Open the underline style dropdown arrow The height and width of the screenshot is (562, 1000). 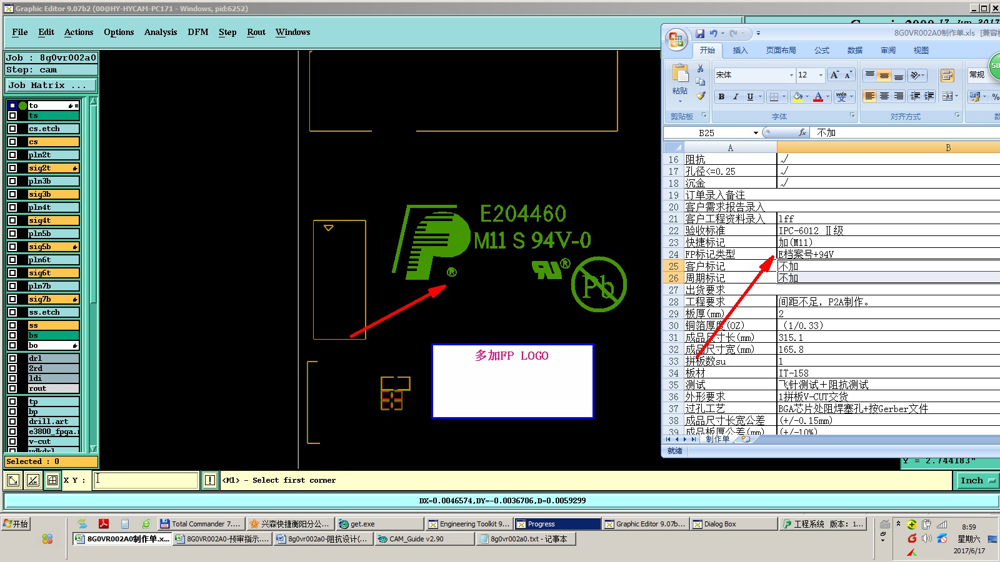pos(760,97)
